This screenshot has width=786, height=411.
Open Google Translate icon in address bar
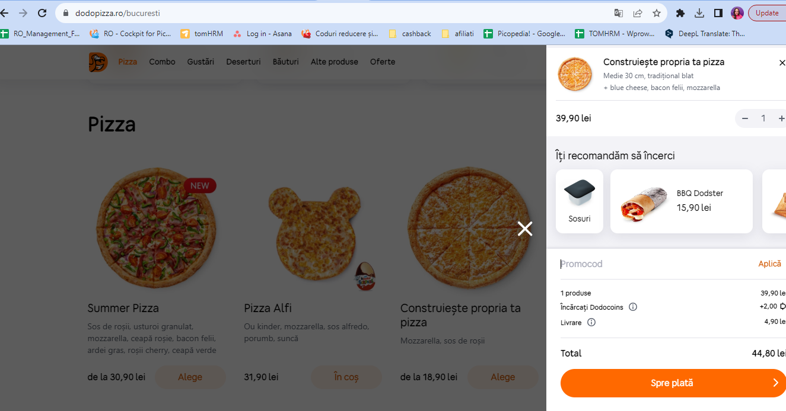[x=618, y=12]
